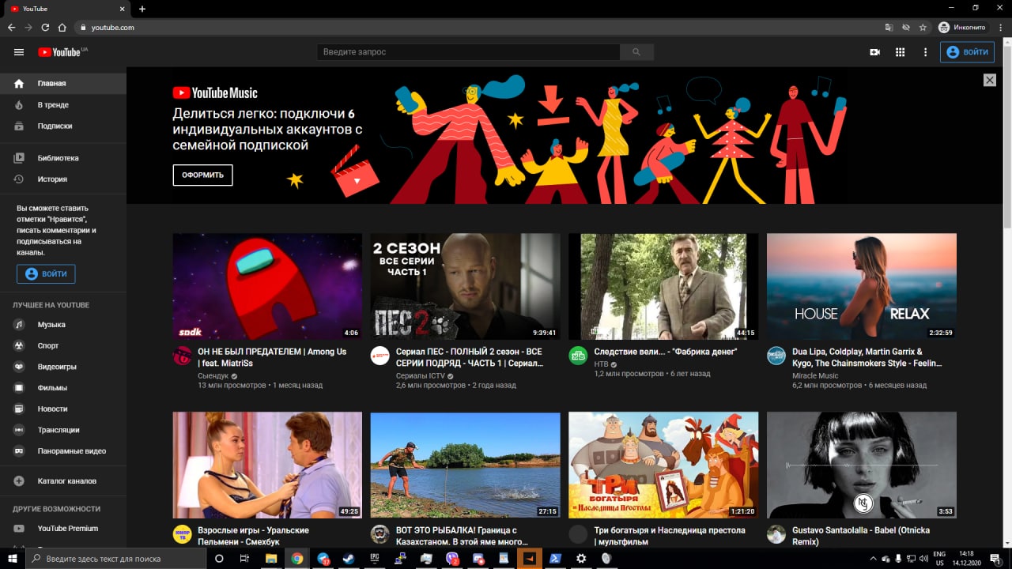Click the Miracle Music channel avatar
Screen dimensions: 1012x569
click(776, 356)
